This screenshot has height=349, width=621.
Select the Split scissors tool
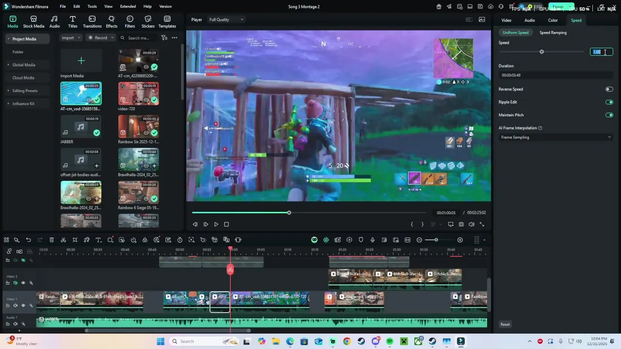[x=63, y=240]
